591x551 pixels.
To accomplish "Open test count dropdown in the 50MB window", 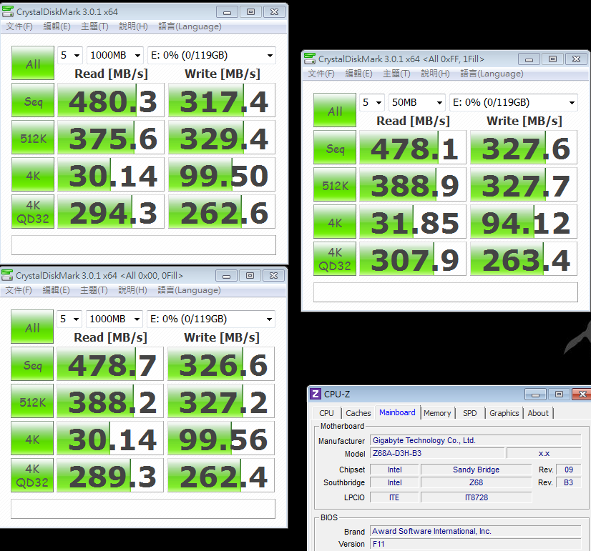I will click(x=371, y=102).
